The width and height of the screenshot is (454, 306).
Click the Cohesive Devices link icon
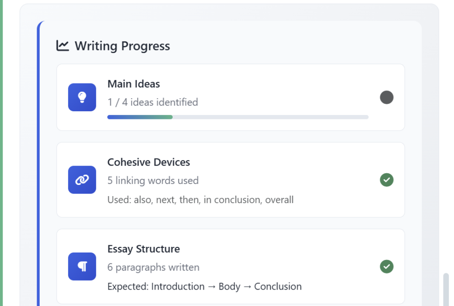coord(82,180)
